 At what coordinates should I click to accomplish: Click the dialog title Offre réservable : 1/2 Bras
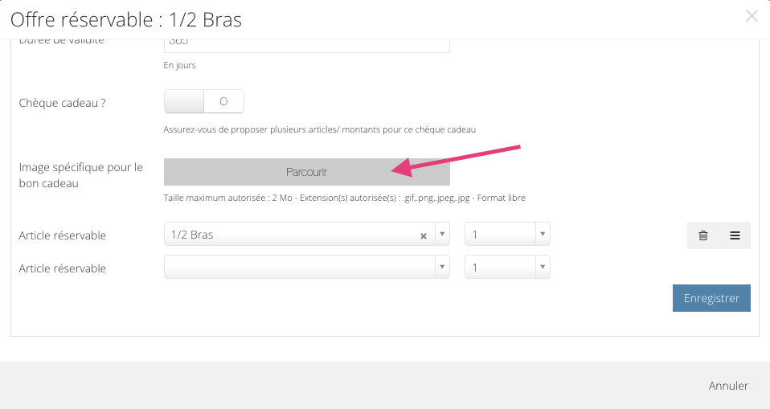click(x=126, y=20)
